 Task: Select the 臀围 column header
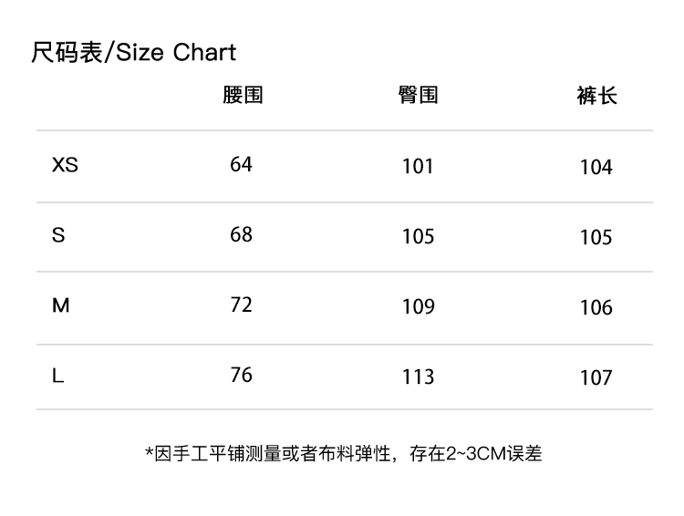418,95
